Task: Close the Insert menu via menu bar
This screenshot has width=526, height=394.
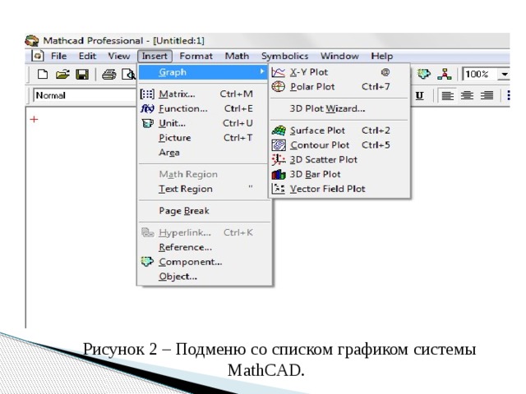Action: coord(155,56)
